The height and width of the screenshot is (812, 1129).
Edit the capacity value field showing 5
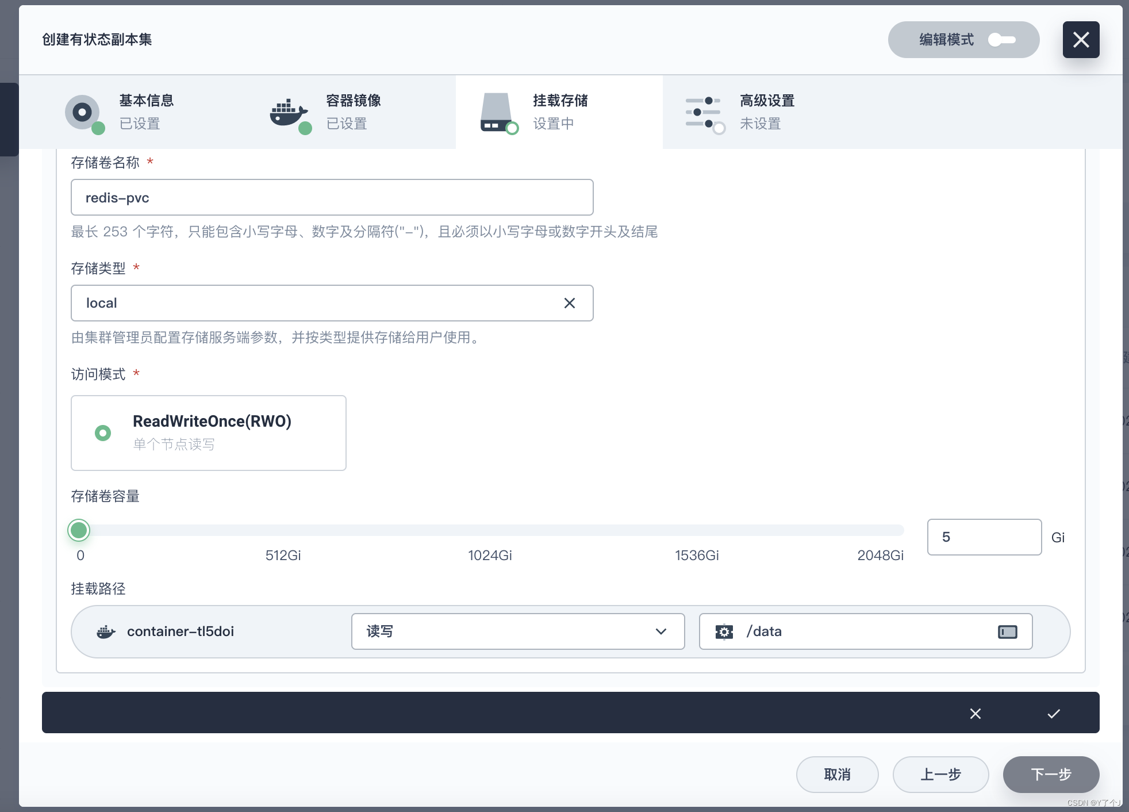click(984, 537)
